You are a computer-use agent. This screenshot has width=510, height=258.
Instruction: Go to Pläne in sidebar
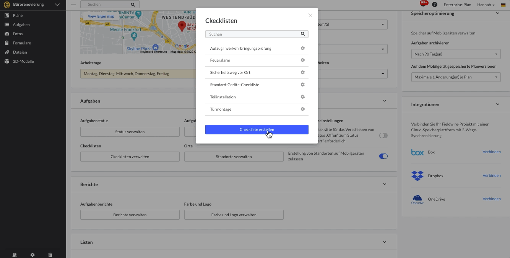click(x=18, y=15)
